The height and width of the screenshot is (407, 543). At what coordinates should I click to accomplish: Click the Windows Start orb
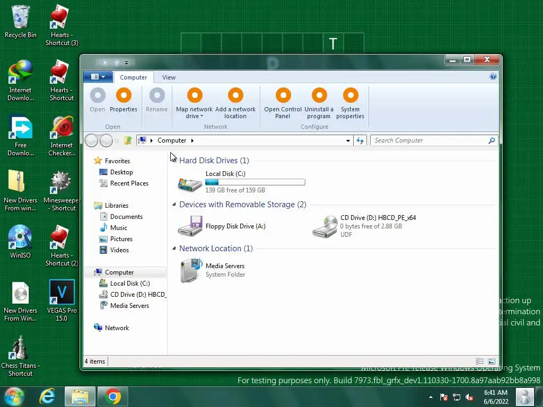(14, 396)
